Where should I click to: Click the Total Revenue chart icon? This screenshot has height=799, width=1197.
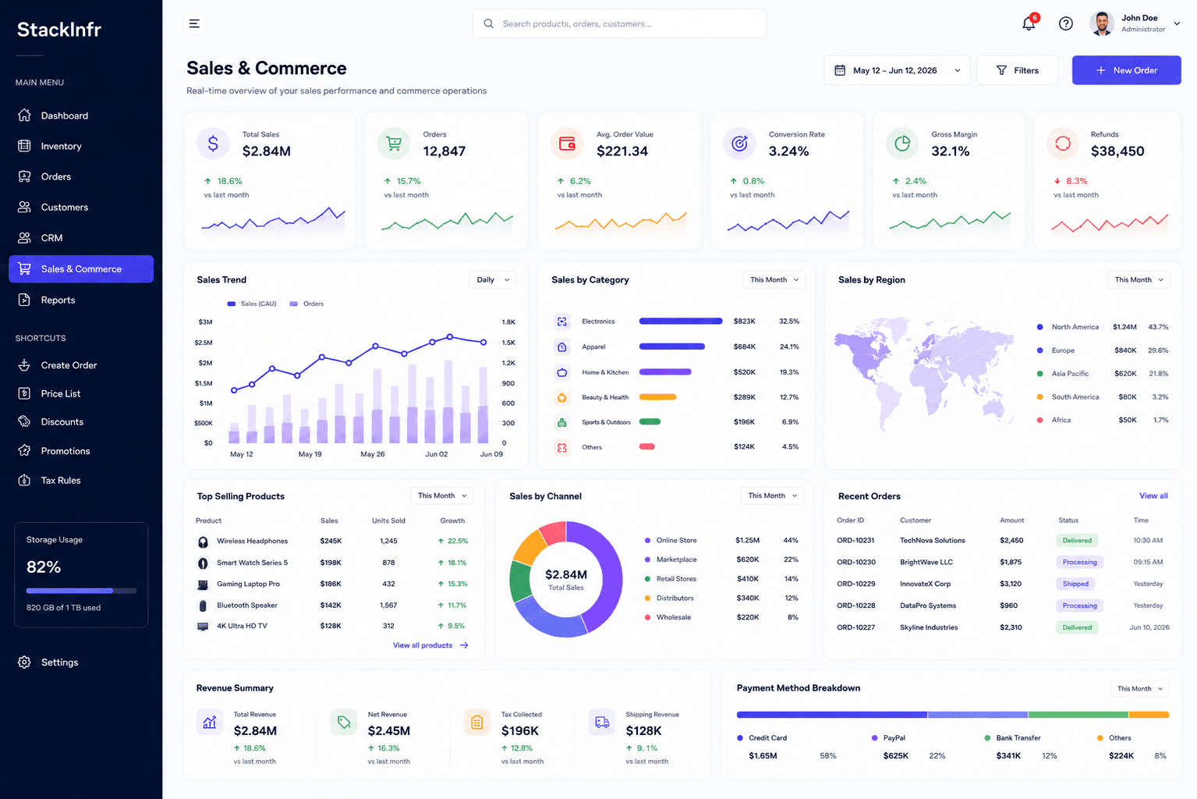pos(210,722)
